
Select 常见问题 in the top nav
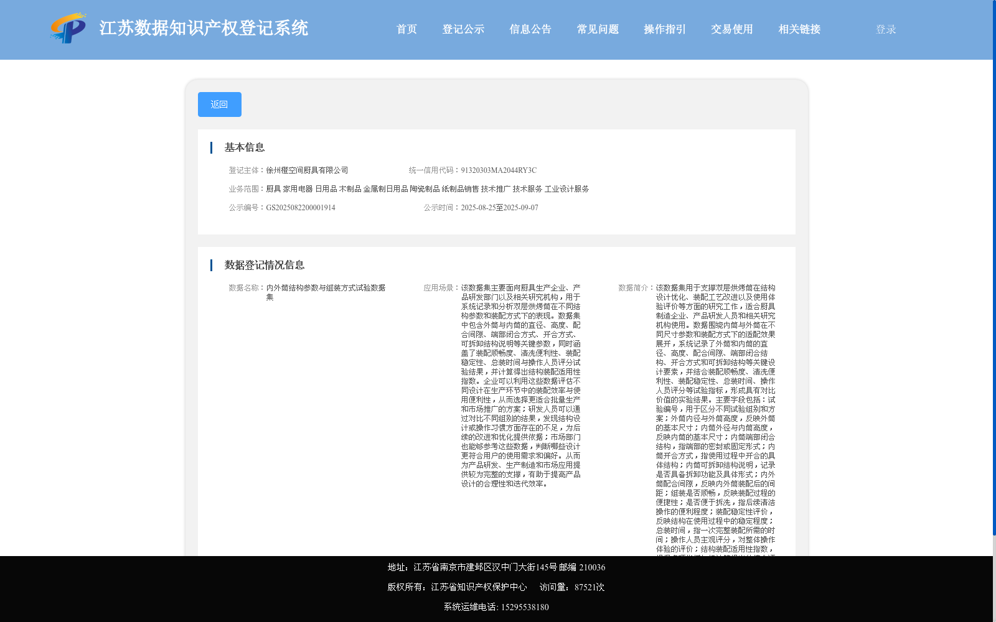[x=598, y=29]
